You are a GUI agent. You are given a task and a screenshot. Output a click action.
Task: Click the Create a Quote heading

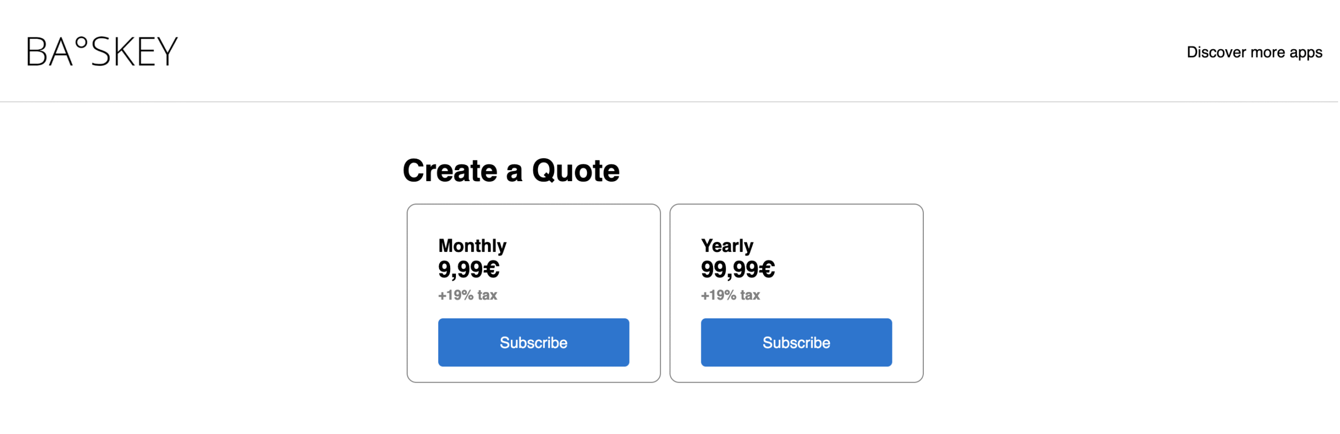(510, 171)
